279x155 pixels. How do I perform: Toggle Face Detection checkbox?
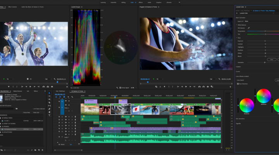[238, 84]
